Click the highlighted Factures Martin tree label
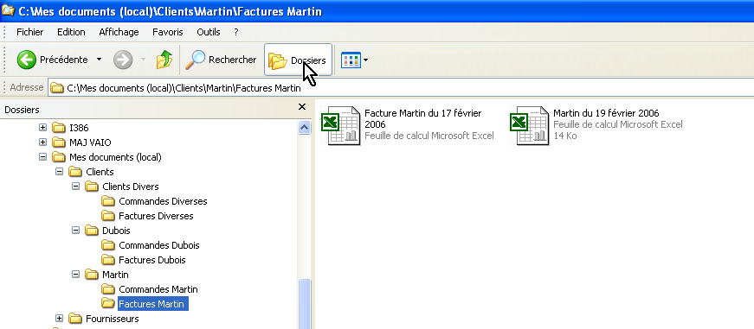754x329 pixels. point(153,304)
